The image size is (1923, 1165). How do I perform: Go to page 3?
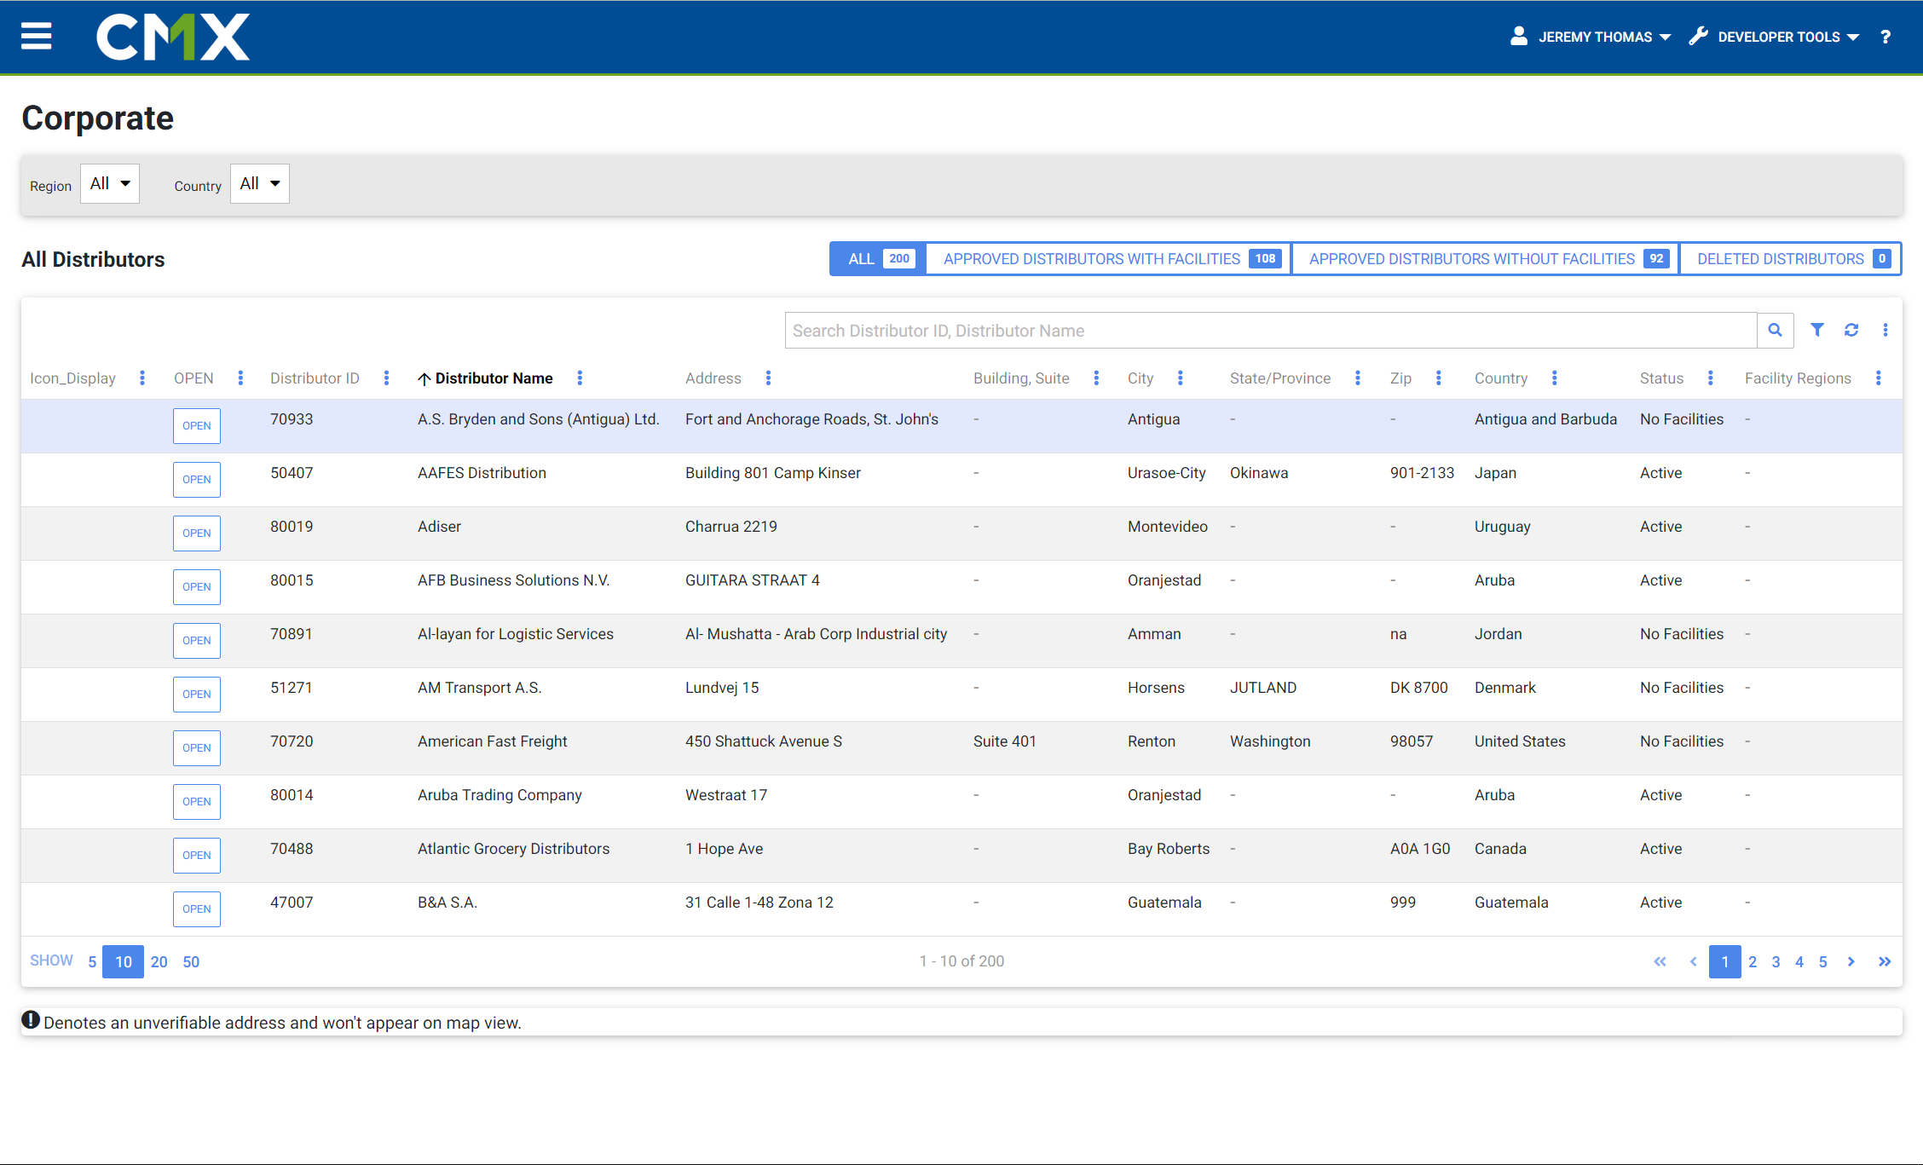coord(1776,962)
